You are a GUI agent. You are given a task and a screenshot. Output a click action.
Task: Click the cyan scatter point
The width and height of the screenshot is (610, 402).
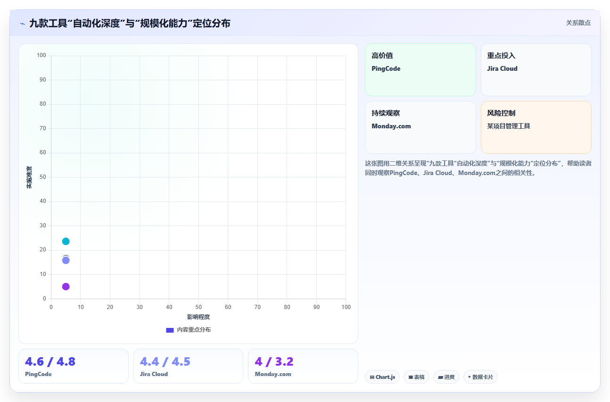coord(66,241)
